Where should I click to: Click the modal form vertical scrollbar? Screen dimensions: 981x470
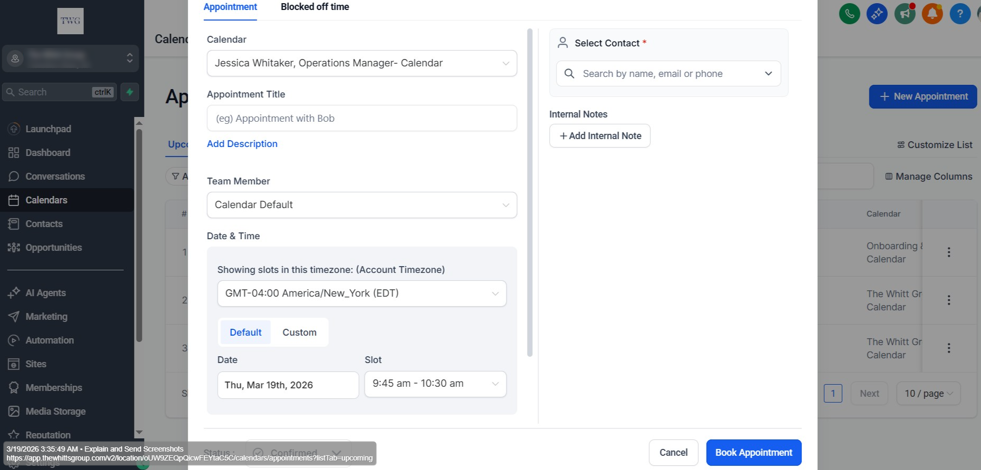pos(530,192)
